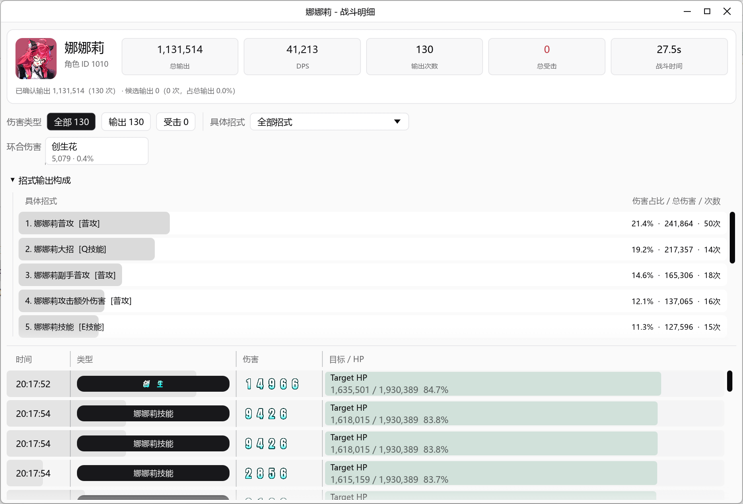743x504 pixels.
Task: Open the 全部招式 dropdown arrow
Action: coord(397,122)
